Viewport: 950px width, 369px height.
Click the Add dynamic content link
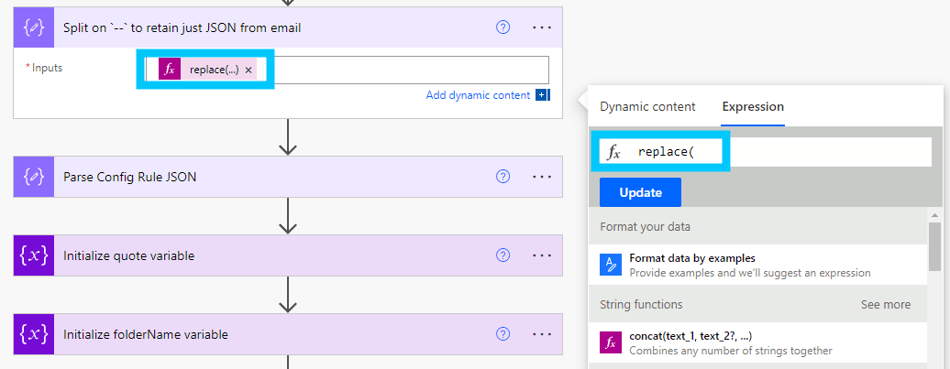point(478,95)
